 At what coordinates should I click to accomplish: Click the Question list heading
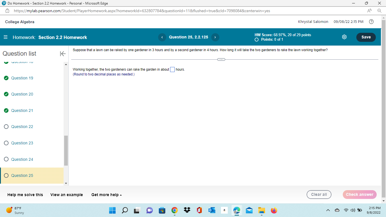19,54
